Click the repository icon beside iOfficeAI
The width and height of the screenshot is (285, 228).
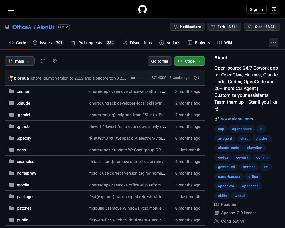point(7,27)
